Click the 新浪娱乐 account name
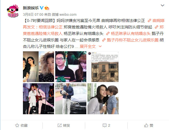The height and width of the screenshot is (130, 169). (x=31, y=8)
